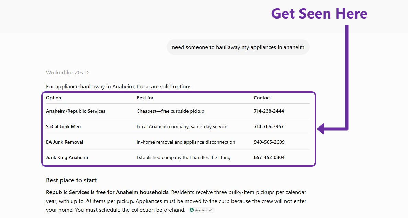Click the 'Option' column header

coord(54,98)
